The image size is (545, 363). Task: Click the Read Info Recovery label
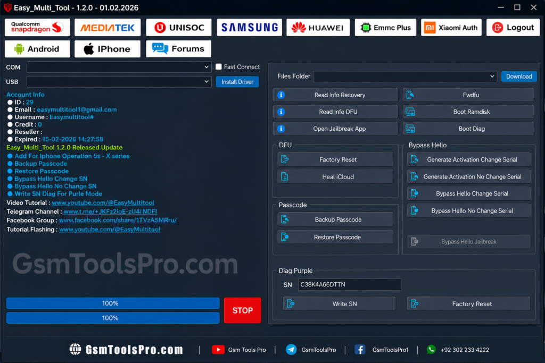340,95
